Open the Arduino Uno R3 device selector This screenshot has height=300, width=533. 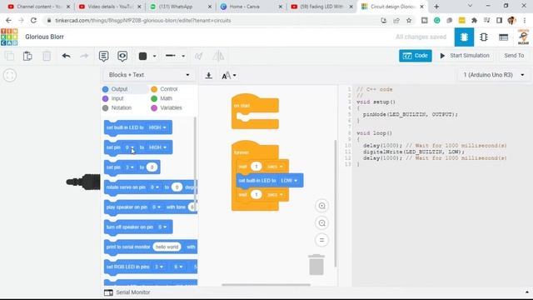(493, 75)
